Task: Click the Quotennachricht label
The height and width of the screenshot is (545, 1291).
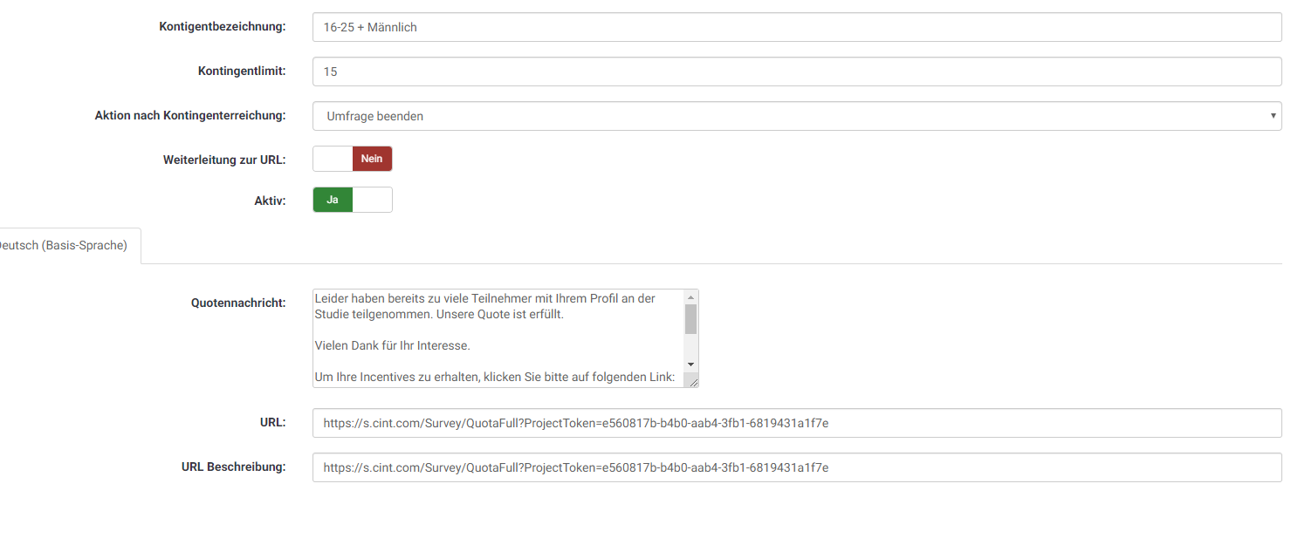Action: pos(238,303)
